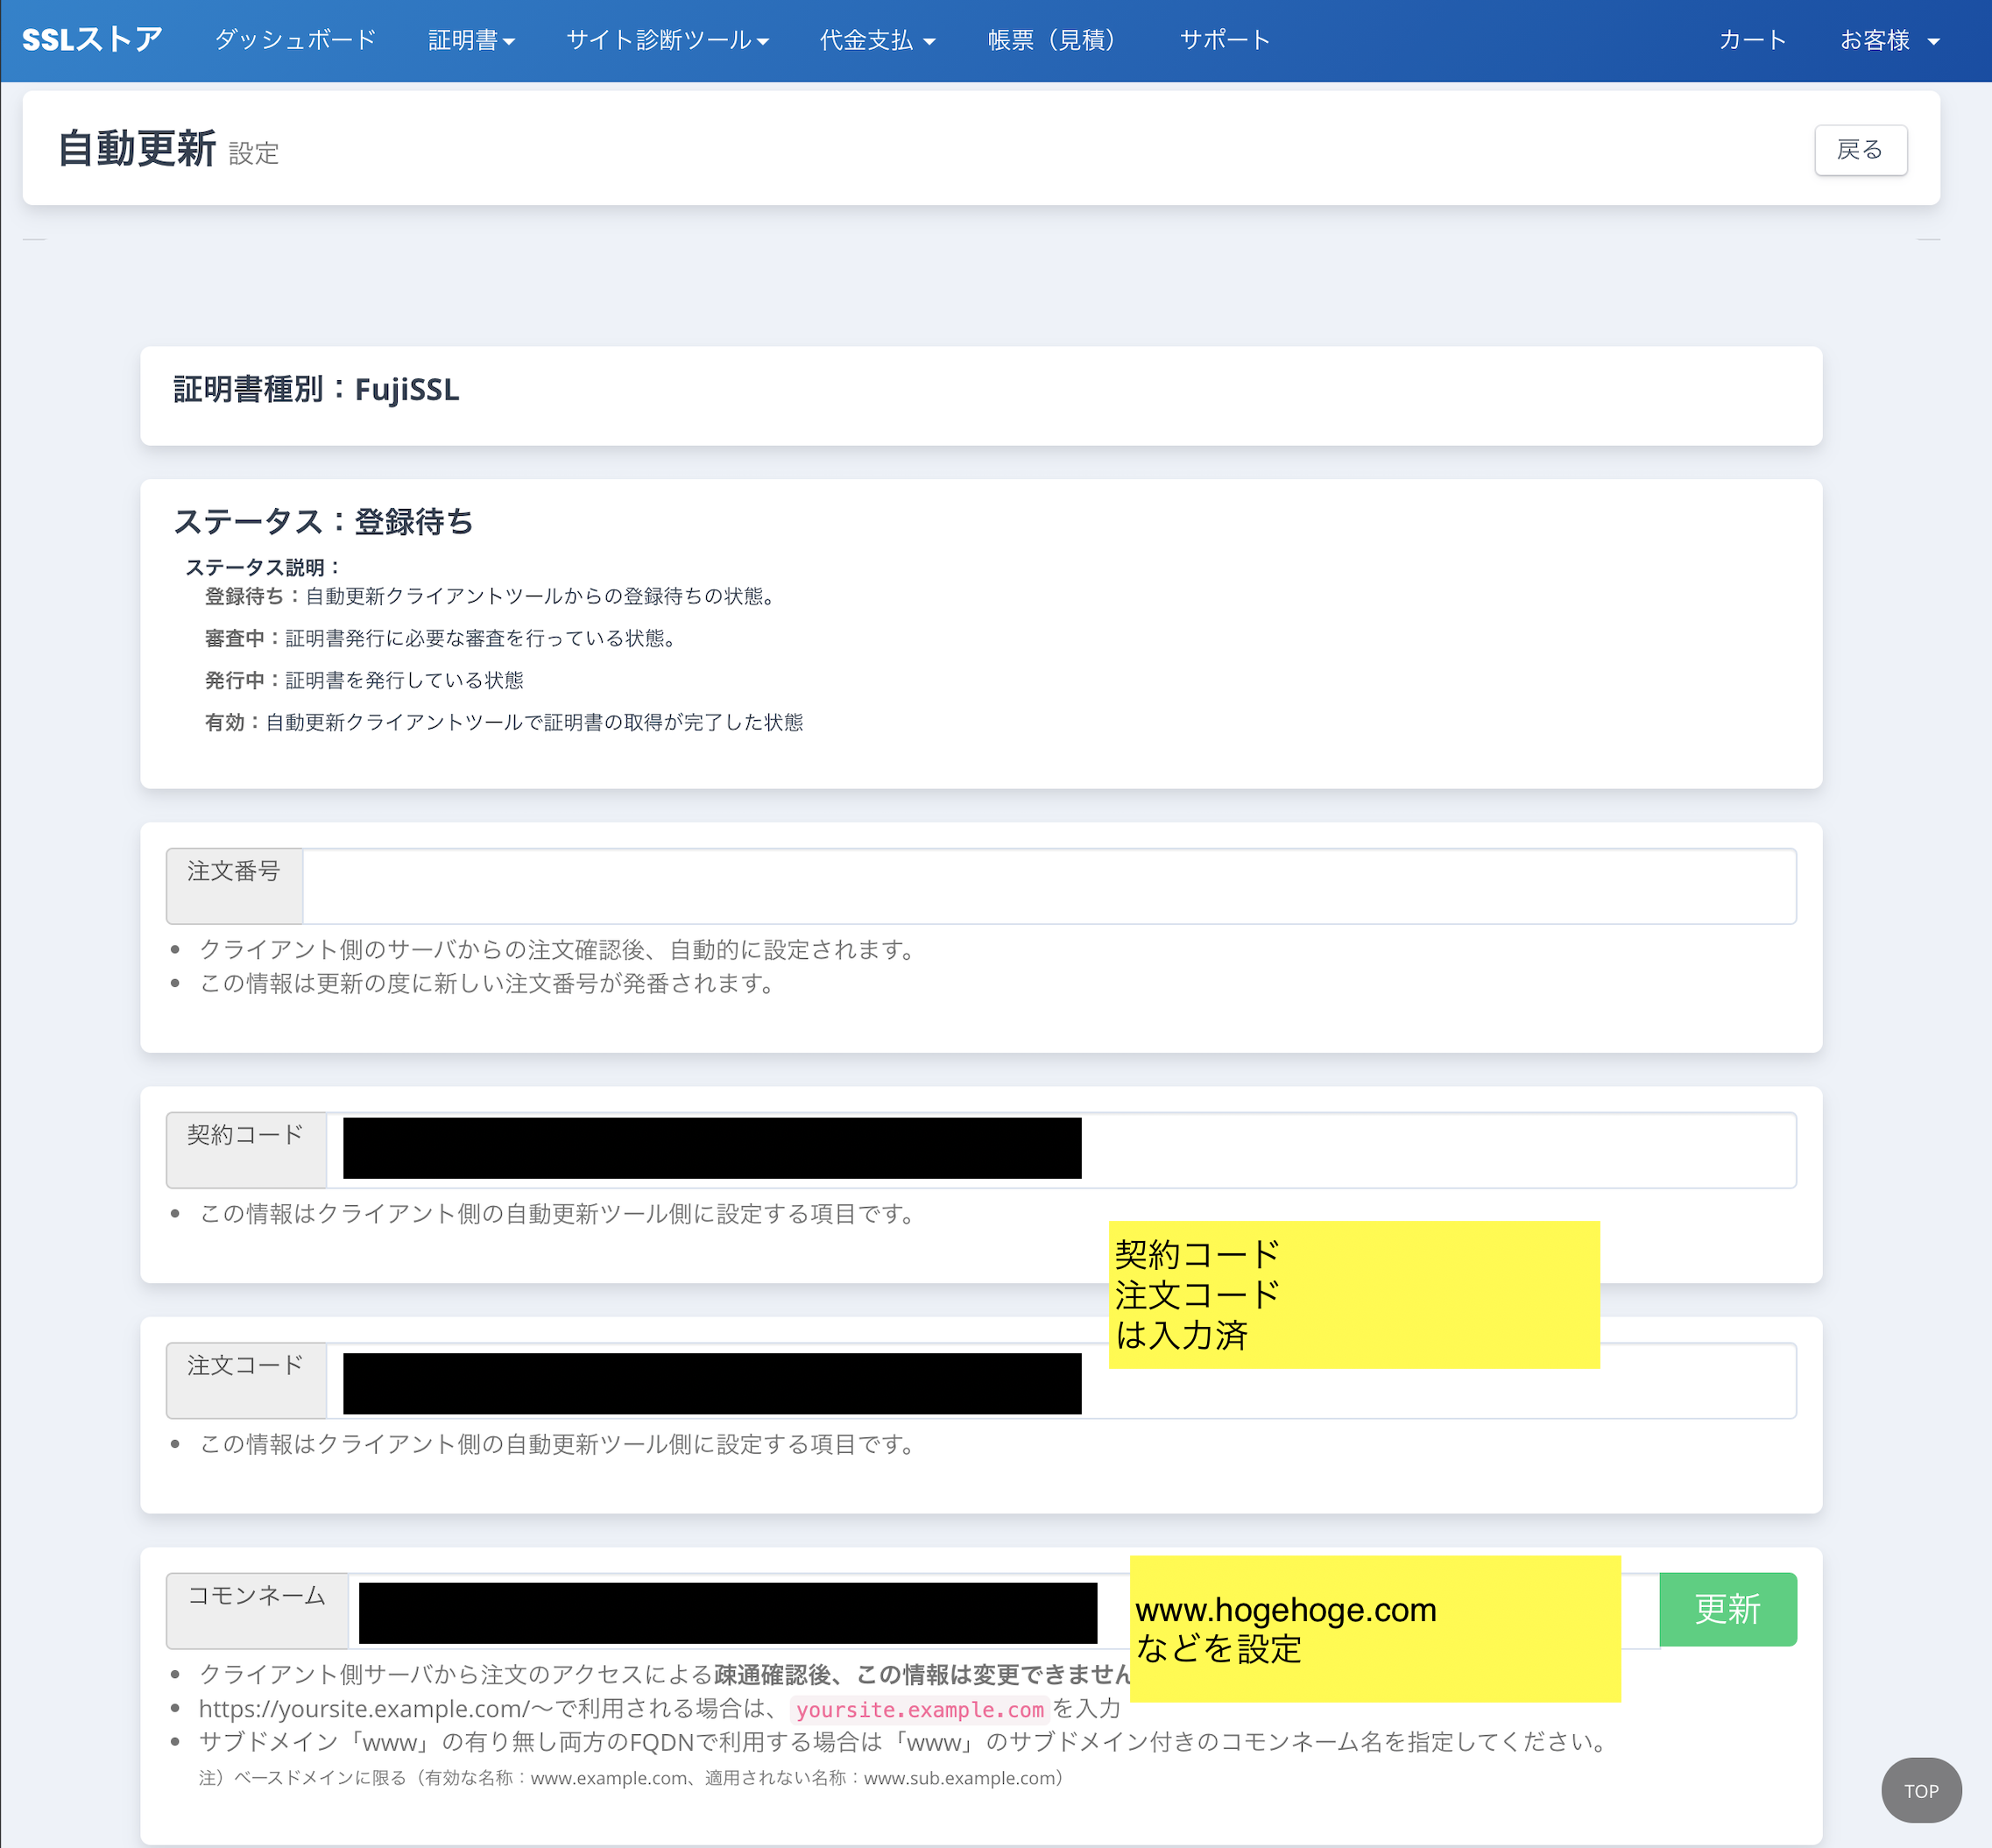
Task: Expand the 証明書 dropdown menu
Action: (471, 40)
